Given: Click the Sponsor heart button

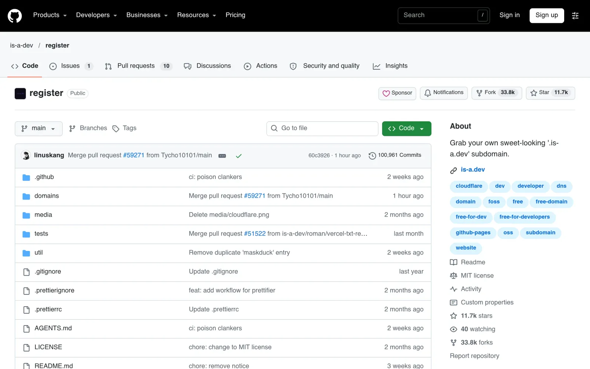Looking at the screenshot, I should pyautogui.click(x=397, y=93).
